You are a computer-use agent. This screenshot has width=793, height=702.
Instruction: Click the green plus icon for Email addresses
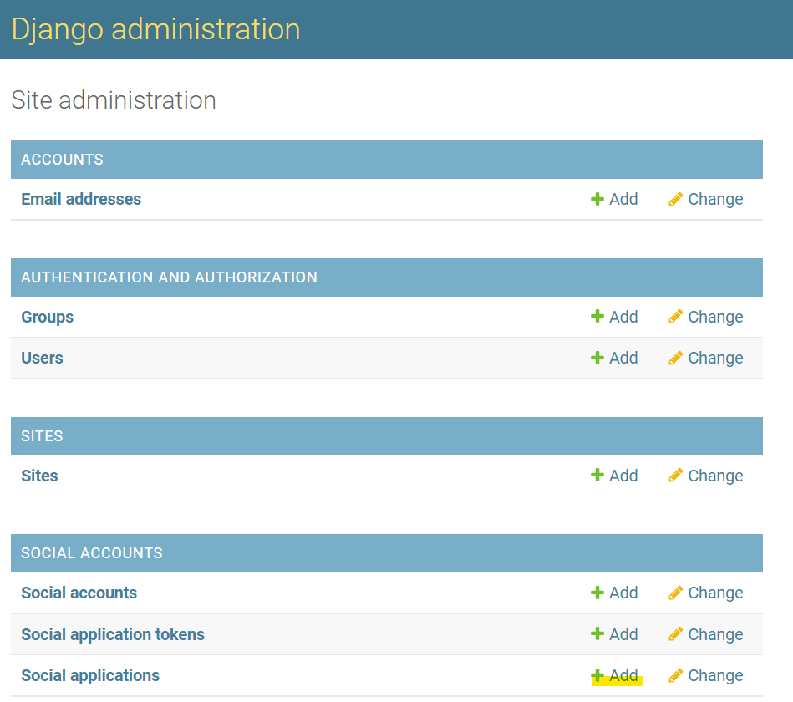(x=597, y=200)
